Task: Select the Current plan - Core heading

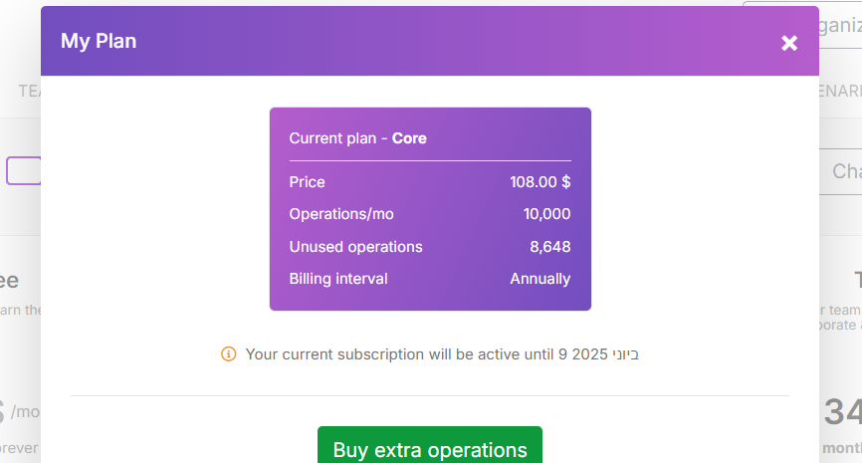Action: tap(357, 138)
